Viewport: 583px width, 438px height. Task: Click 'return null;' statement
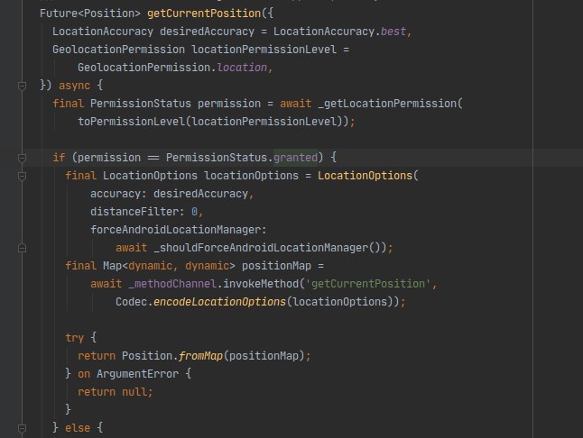pyautogui.click(x=116, y=392)
